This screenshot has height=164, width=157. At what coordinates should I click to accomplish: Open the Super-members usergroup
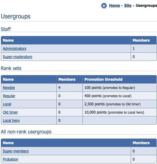point(16,151)
